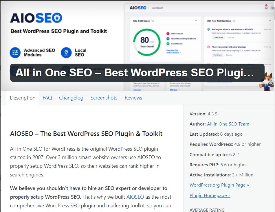Screen dimensions: 275x212
Task: Click the 'Compatible up to: 6.2.2' text
Action: pos(214,155)
